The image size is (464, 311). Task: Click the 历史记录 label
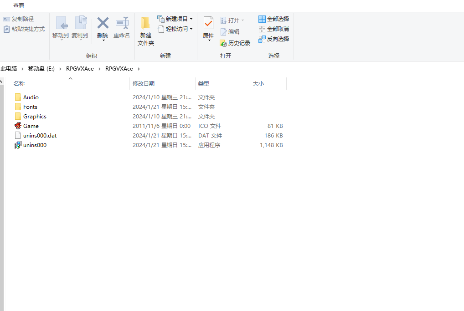pyautogui.click(x=239, y=43)
